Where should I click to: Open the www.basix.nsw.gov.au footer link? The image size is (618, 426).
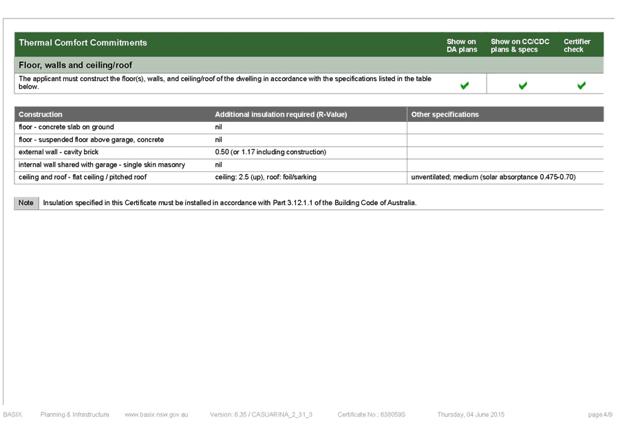point(156,414)
